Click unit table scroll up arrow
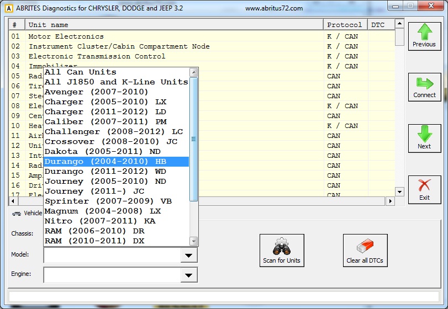 pos(399,23)
